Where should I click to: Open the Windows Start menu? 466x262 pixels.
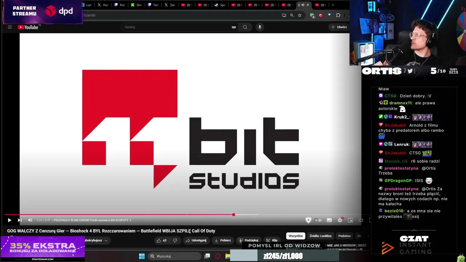tap(142, 256)
